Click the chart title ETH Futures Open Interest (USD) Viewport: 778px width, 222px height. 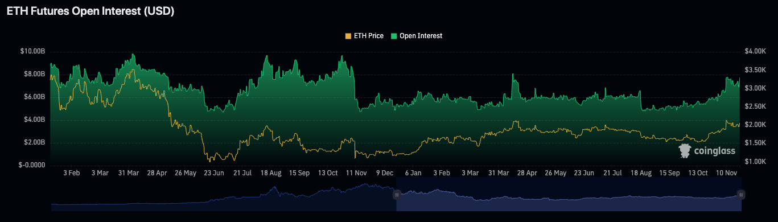90,11
